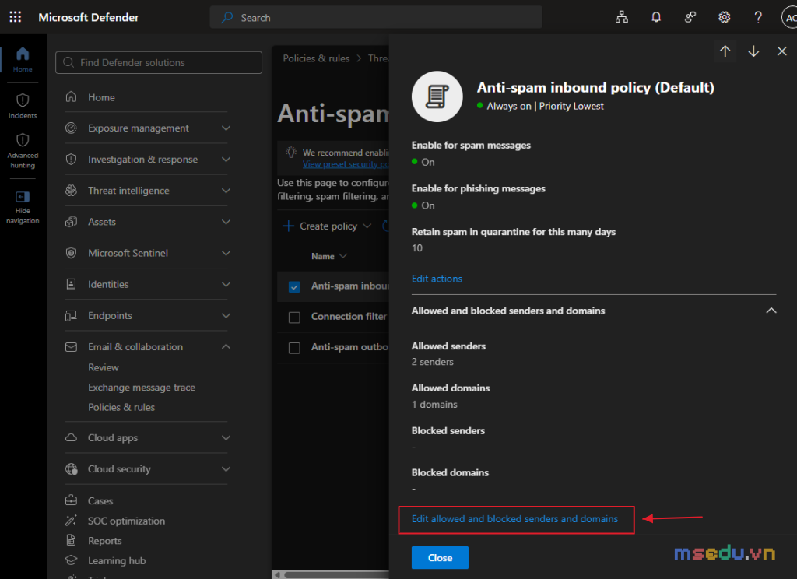The image size is (797, 579).
Task: Expand the Cloud apps chevron
Action: [226, 437]
